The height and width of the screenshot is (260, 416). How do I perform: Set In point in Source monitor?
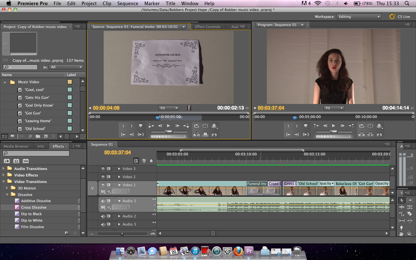click(x=123, y=126)
